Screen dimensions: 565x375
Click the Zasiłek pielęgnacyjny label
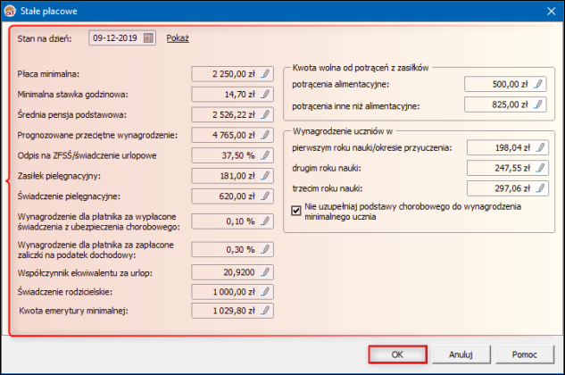pyautogui.click(x=59, y=176)
